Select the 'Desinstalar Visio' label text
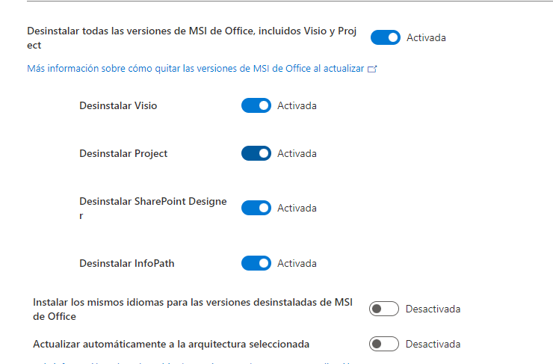Viewport: 553px width, 364px height. click(118, 106)
